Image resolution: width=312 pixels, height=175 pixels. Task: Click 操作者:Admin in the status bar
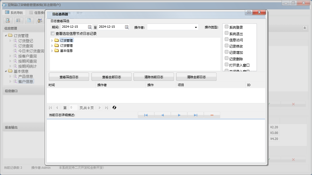[41, 168]
